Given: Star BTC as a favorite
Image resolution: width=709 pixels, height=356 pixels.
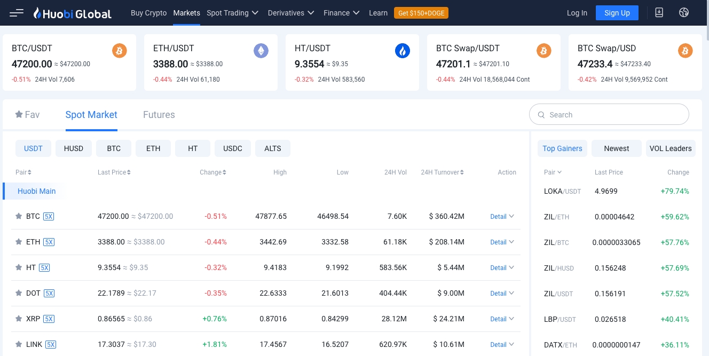Looking at the screenshot, I should (19, 216).
